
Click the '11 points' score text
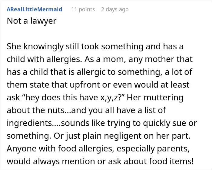[x=83, y=9]
